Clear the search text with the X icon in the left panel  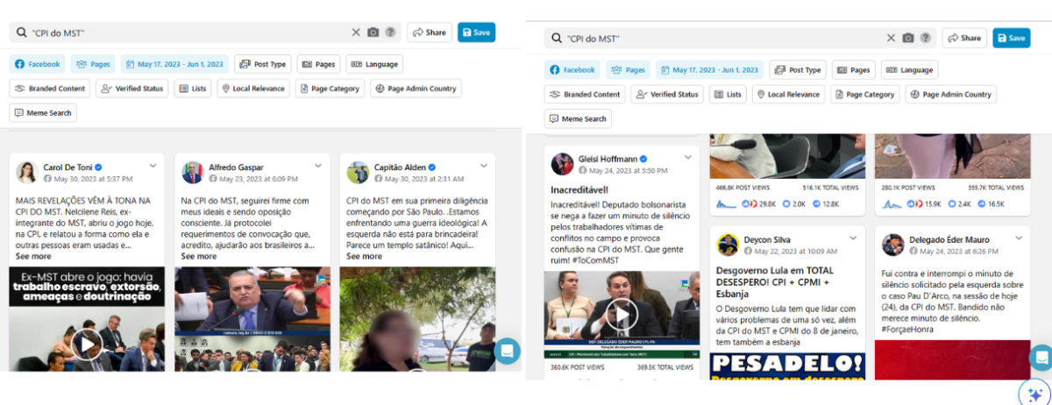pyautogui.click(x=356, y=32)
